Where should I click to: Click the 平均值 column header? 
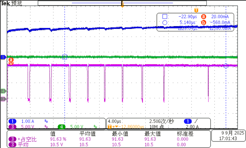click(x=87, y=134)
